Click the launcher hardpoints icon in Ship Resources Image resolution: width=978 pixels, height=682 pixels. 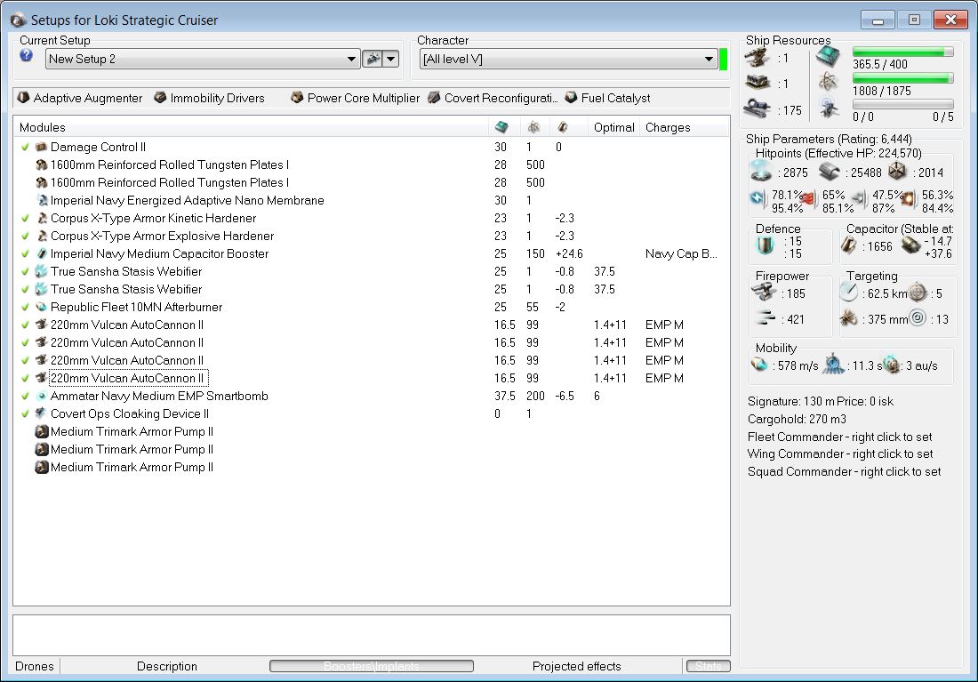pyautogui.click(x=758, y=83)
